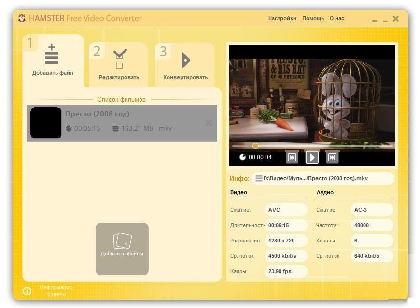Screen dimensions: 420x308
Task: Click the list icon in file path field
Action: click(259, 178)
